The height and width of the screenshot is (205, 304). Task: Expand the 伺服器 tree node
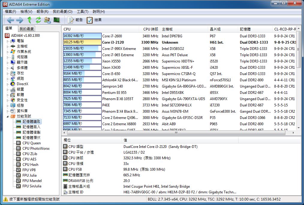(x=7, y=57)
